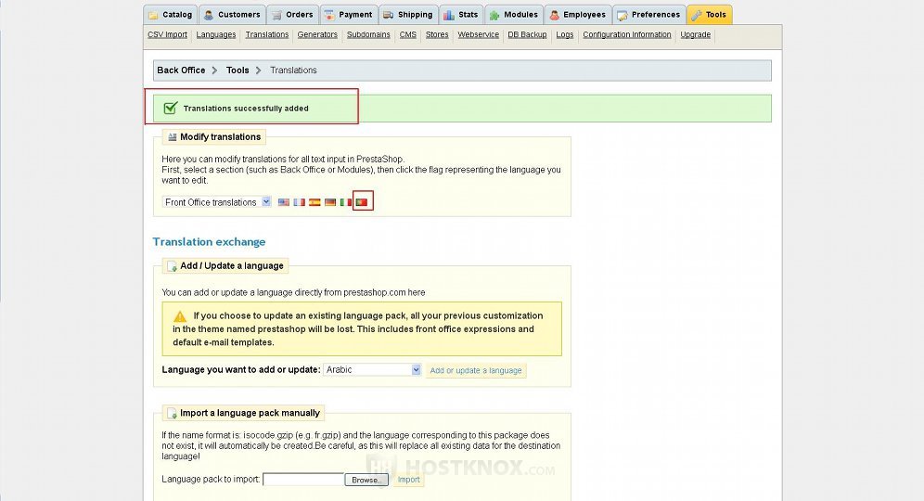Screen dimensions: 924x501
Task: Open the Customers tab
Action: pos(232,15)
